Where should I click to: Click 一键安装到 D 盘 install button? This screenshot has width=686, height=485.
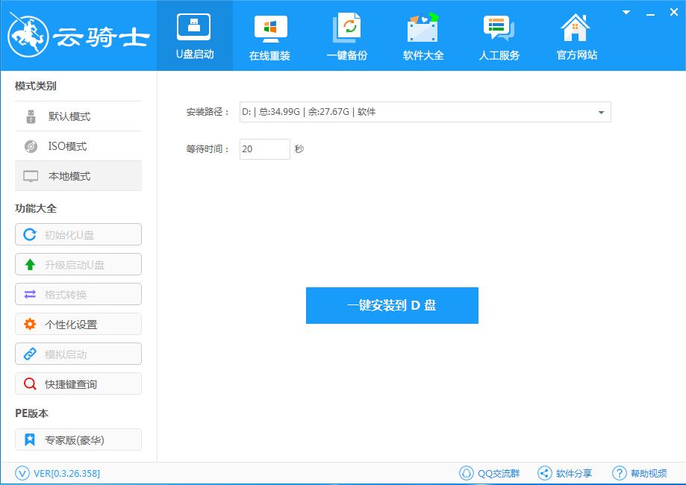391,305
